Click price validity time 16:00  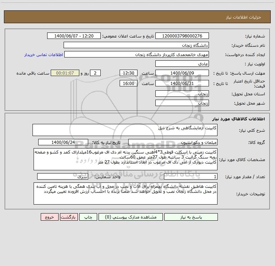[x=129, y=83]
